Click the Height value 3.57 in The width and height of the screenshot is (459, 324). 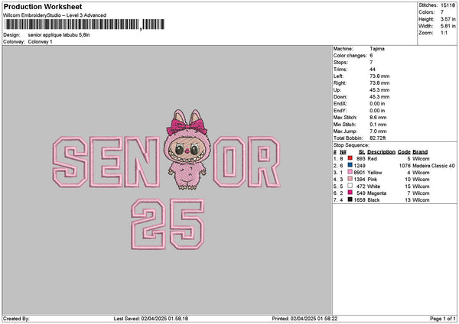pos(448,19)
